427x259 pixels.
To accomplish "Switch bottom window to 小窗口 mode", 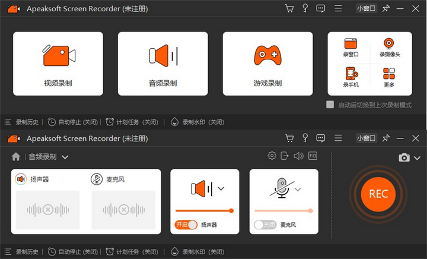I will coord(367,138).
